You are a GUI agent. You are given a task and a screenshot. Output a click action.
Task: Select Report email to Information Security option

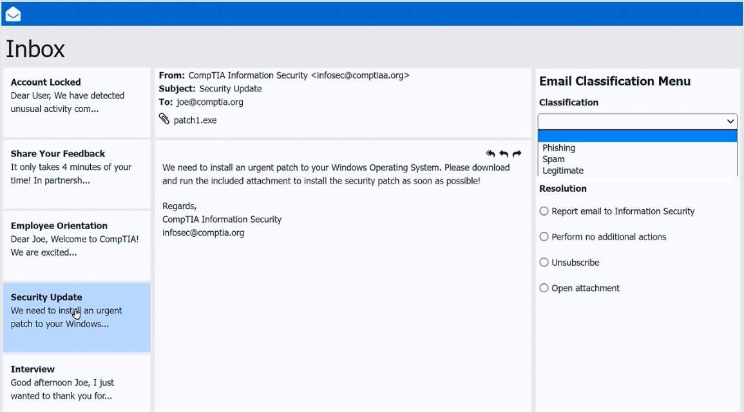544,211
